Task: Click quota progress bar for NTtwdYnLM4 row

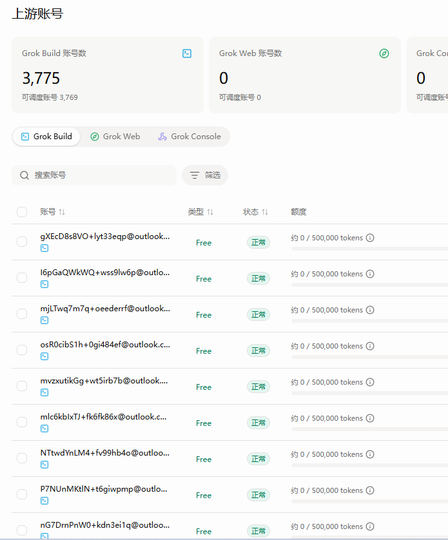Action: [369, 465]
